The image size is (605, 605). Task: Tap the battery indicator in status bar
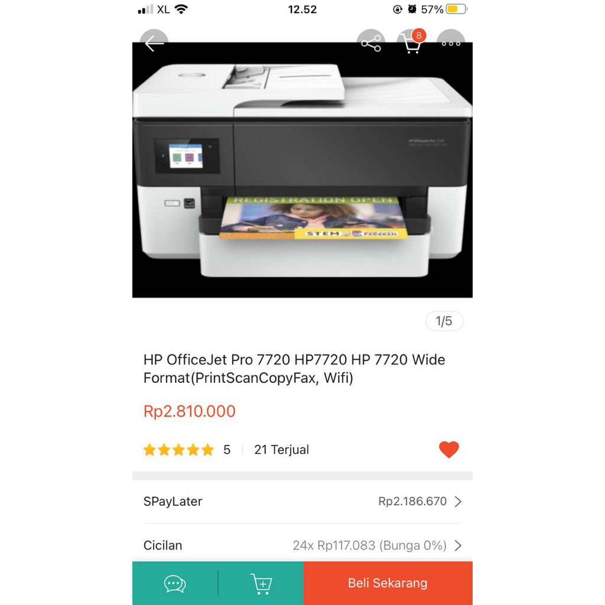pyautogui.click(x=457, y=9)
